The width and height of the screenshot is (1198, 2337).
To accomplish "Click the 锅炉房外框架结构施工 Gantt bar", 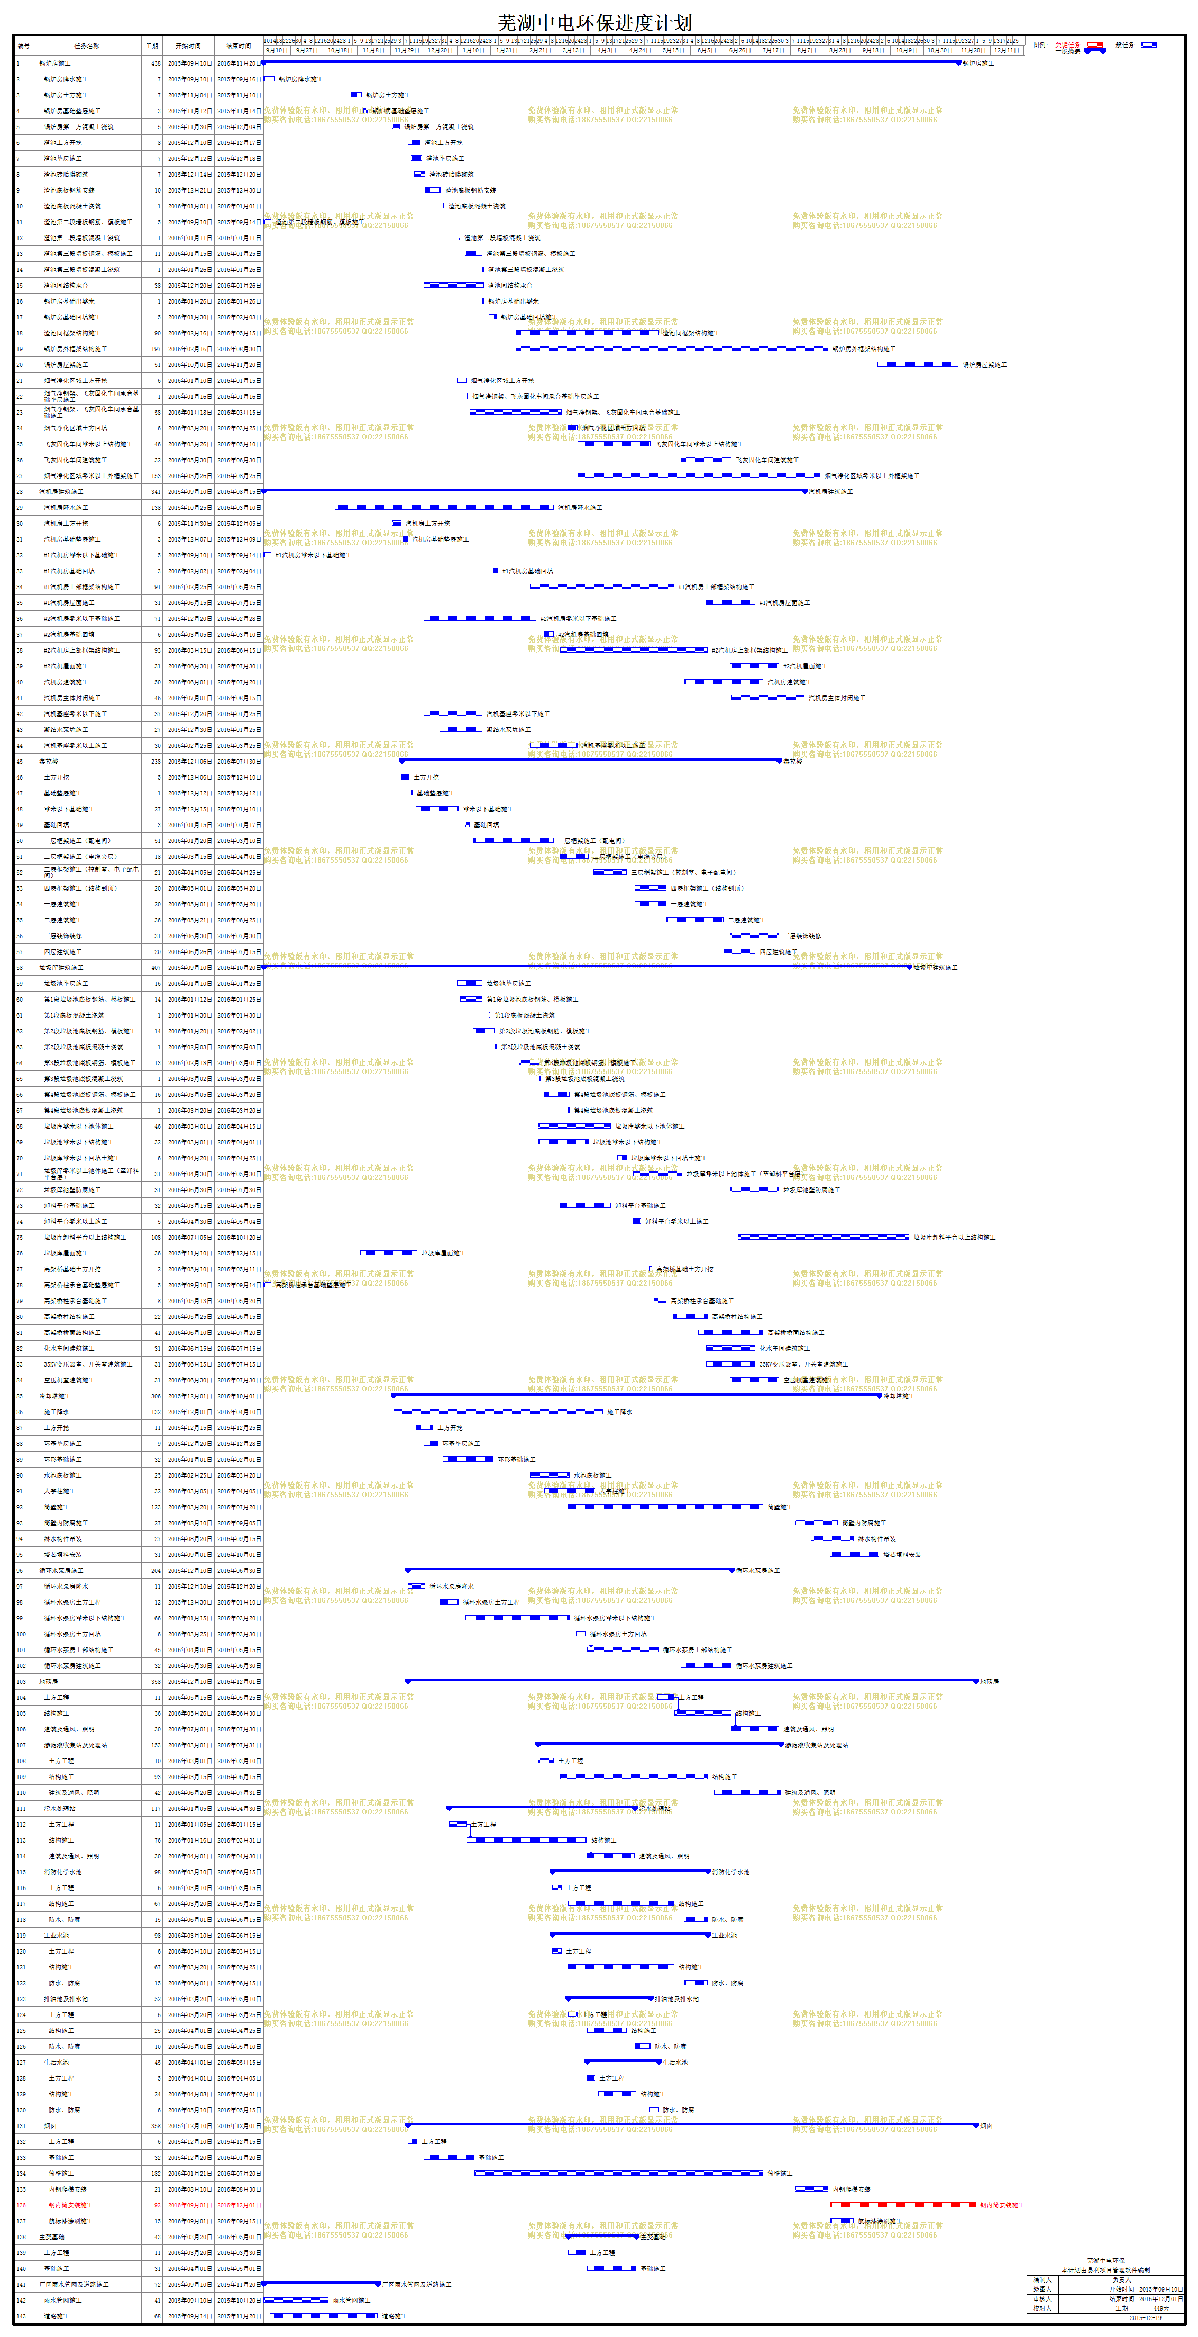I will pos(672,349).
